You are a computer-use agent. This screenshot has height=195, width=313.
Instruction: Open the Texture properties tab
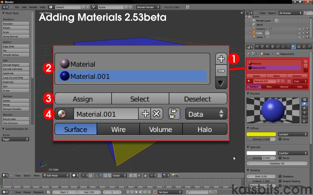299,47
